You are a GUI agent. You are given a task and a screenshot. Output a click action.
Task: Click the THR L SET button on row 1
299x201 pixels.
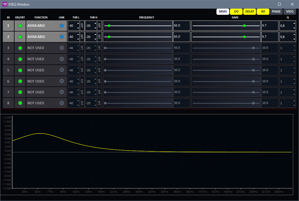[82, 26]
